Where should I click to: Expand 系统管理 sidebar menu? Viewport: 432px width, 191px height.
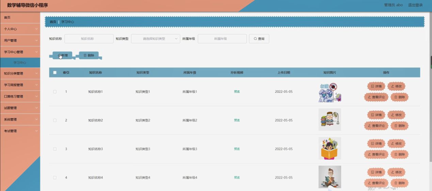(x=20, y=120)
